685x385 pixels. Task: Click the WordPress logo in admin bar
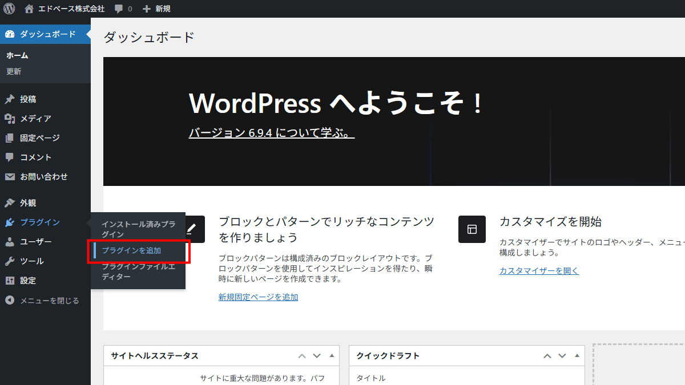[x=9, y=9]
